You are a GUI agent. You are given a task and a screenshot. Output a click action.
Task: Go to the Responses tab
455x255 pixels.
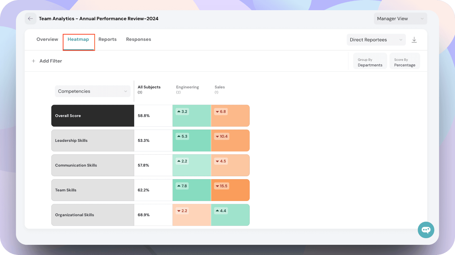pos(138,39)
